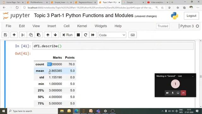Interrupt the kernel with the stop icon
Screen dimensions: 202x114
tap(78, 35)
